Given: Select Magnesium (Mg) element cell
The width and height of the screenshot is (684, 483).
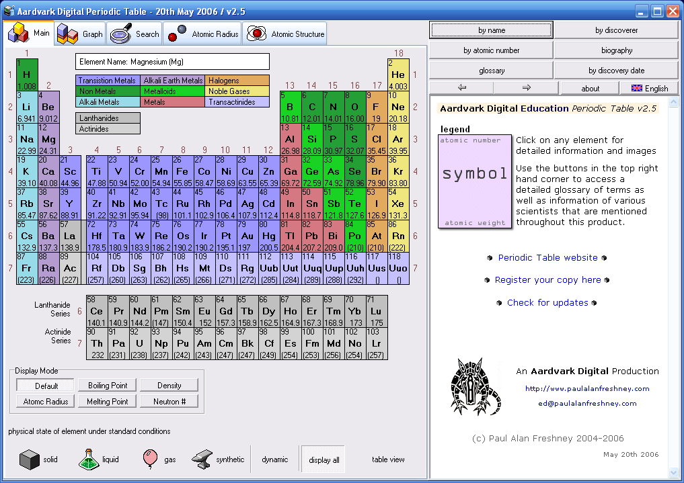Looking at the screenshot, I should pos(48,139).
